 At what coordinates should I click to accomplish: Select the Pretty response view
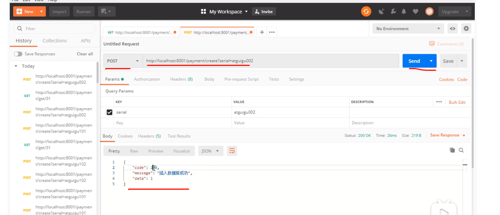pyautogui.click(x=114, y=151)
